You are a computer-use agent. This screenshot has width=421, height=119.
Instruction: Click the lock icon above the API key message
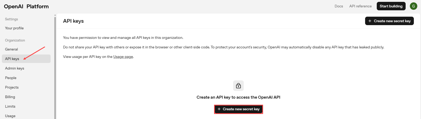(x=238, y=86)
